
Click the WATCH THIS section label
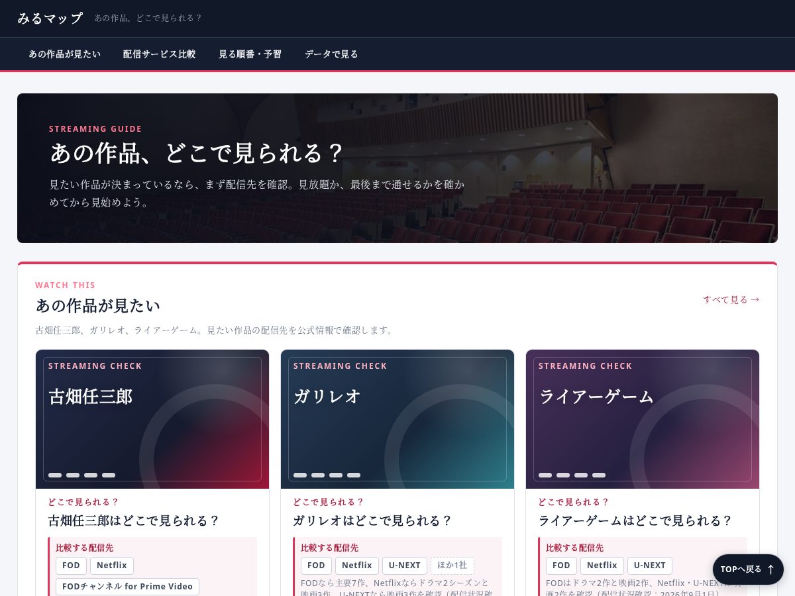coord(66,285)
